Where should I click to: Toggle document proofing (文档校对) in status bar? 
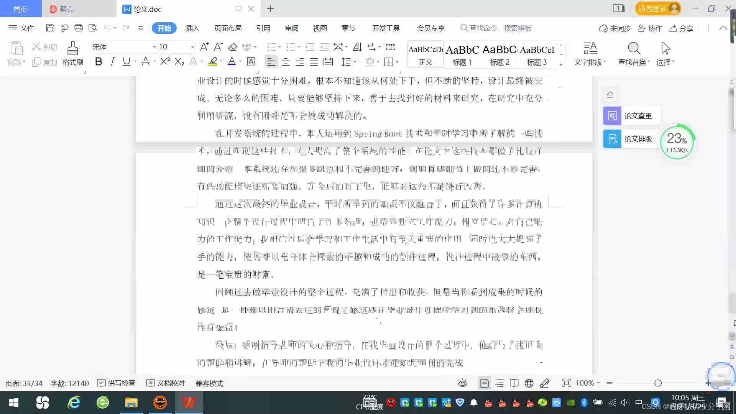tap(166, 383)
